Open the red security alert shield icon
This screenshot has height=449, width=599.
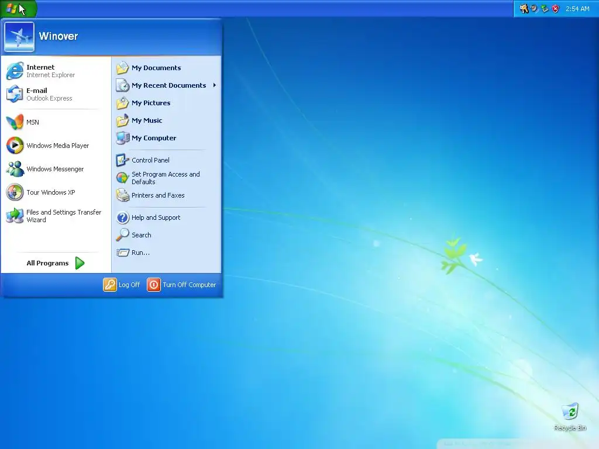[556, 8]
